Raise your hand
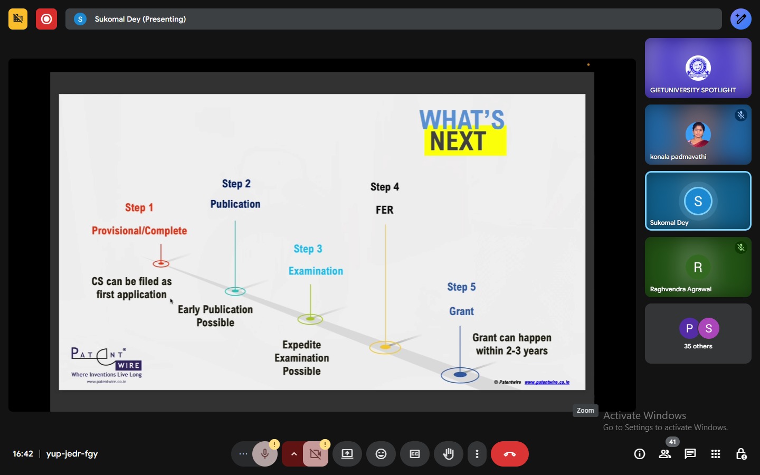The height and width of the screenshot is (475, 760). (x=449, y=454)
